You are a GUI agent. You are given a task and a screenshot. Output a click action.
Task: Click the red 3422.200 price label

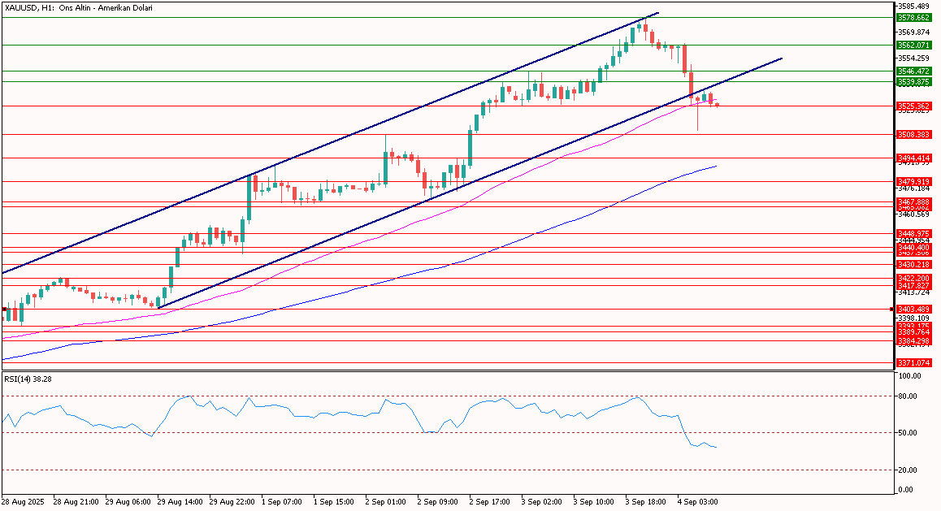(x=914, y=279)
